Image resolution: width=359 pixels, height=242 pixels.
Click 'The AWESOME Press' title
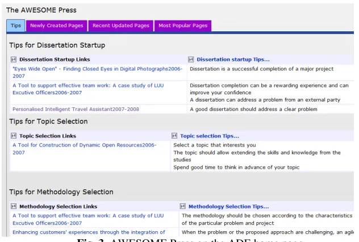[41, 10]
